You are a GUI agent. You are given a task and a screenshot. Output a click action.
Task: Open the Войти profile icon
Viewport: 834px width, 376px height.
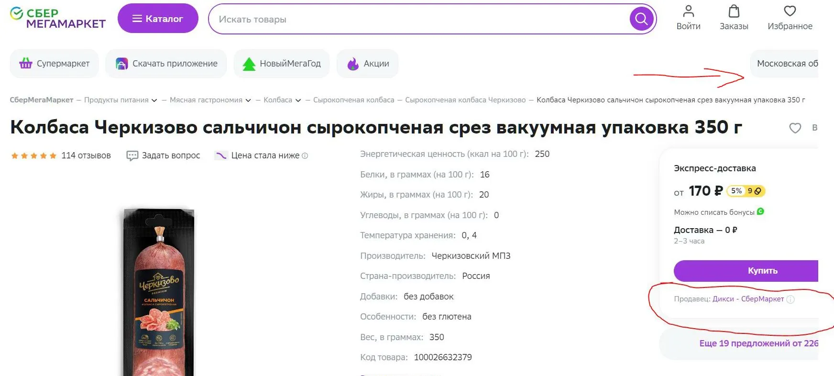pyautogui.click(x=688, y=18)
